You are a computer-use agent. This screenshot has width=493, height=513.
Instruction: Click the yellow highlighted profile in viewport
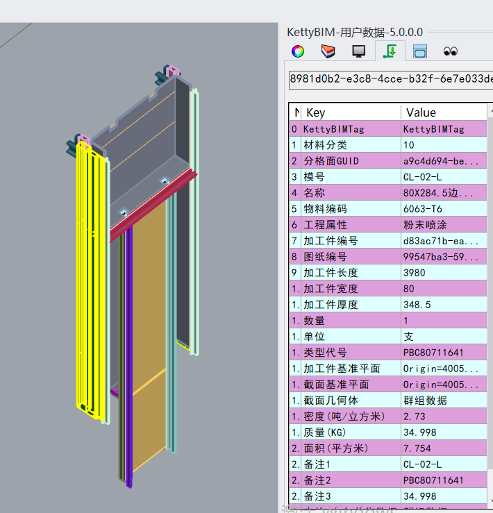pyautogui.click(x=90, y=278)
